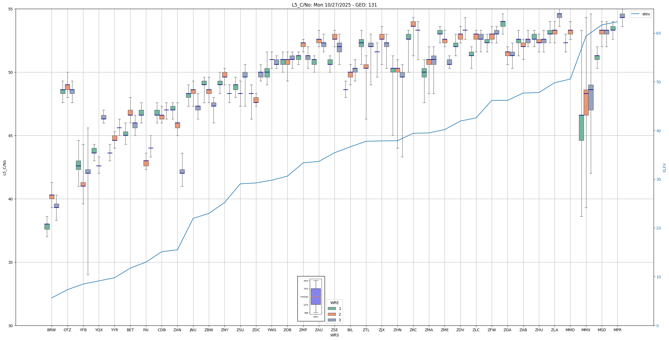Viewport: 669px width, 340px height.
Task: Click the blue-gray WRE 3 legend swatch
Action: click(331, 320)
